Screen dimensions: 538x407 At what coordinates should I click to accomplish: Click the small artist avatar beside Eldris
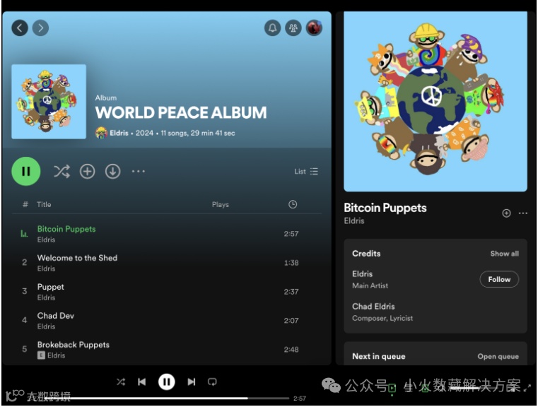pyautogui.click(x=101, y=133)
